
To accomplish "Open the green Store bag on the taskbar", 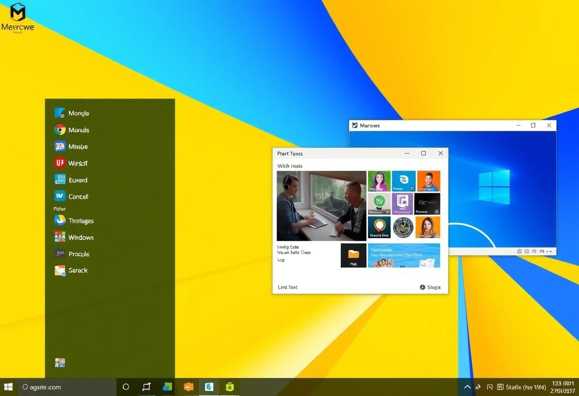I will [x=230, y=387].
